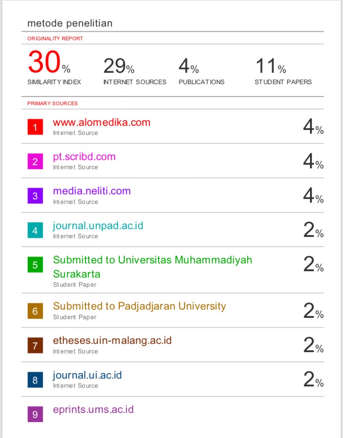The width and height of the screenshot is (343, 438).
Task: Click the metode penelitian document title
Action: coord(70,23)
